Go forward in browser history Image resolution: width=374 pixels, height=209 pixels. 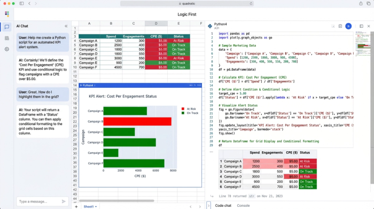point(36,4)
